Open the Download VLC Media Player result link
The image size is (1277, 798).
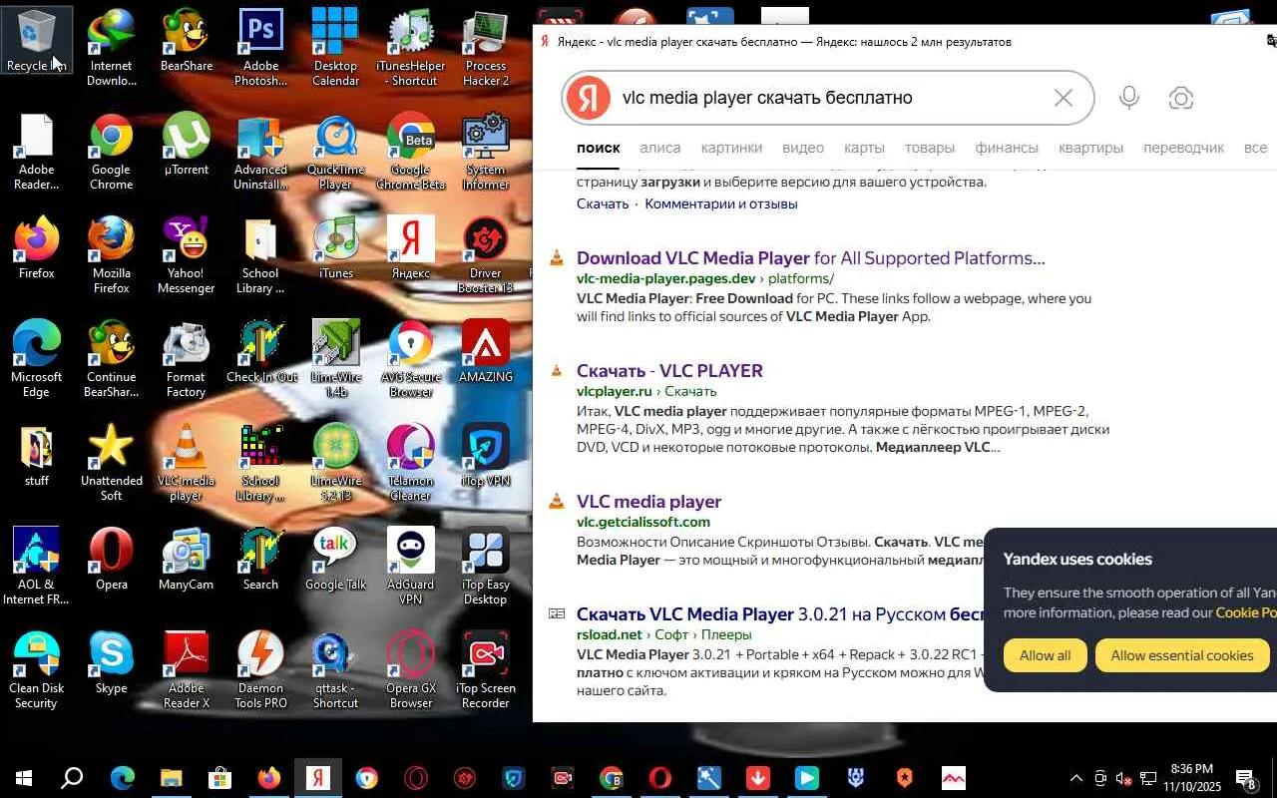810,258
